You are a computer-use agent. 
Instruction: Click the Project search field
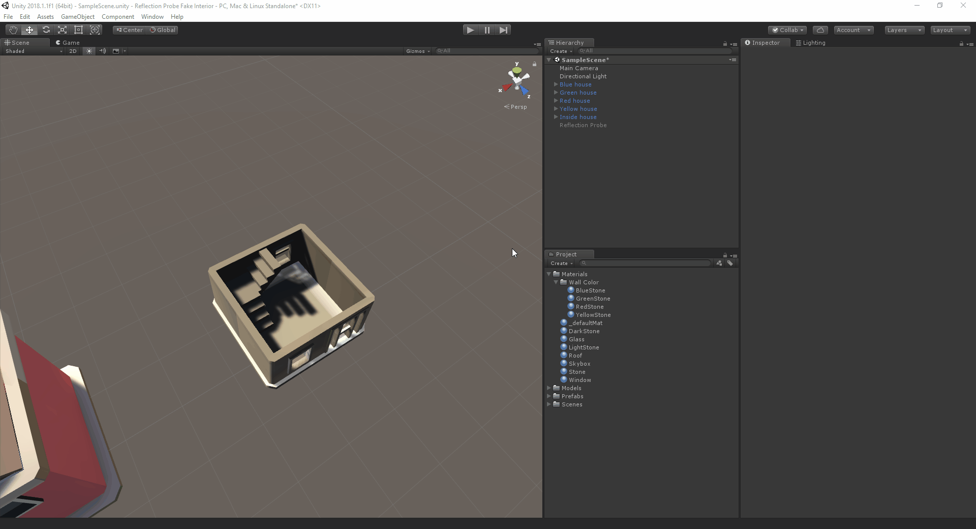pos(646,263)
